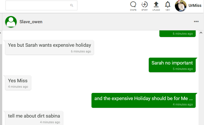Click the Upload arrow icon
This screenshot has height=125, width=204.
click(156, 5)
